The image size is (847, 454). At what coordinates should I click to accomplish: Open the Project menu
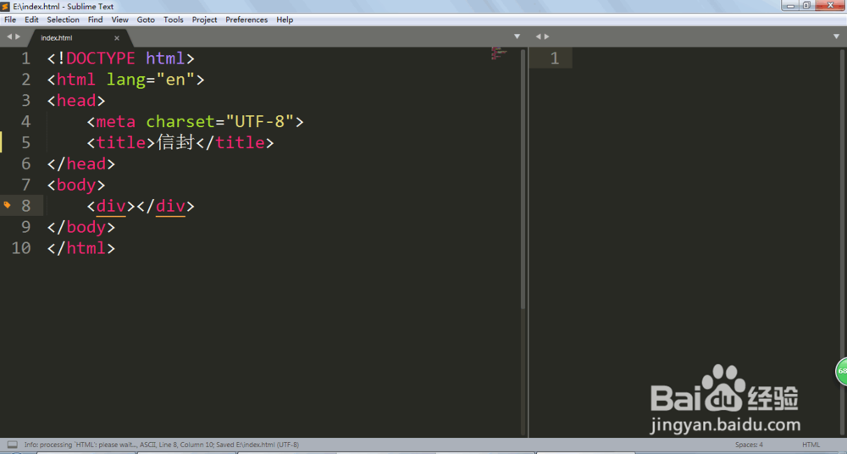tap(204, 19)
